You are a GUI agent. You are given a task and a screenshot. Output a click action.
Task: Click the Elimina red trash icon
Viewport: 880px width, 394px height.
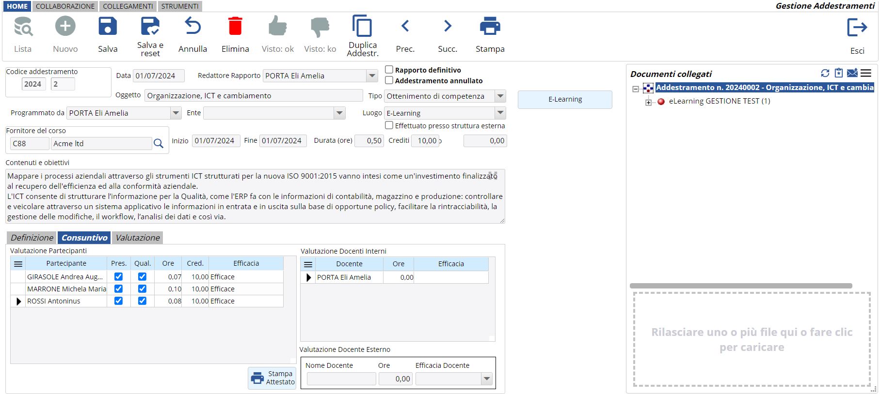pos(235,27)
